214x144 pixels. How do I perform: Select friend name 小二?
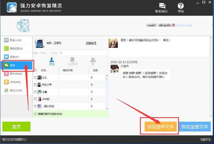click(x=44, y=77)
